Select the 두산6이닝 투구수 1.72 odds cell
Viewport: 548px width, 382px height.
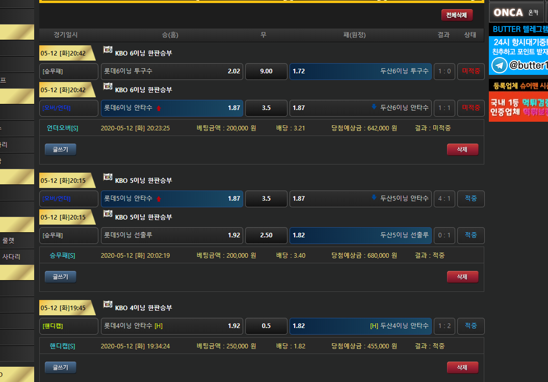(360, 71)
